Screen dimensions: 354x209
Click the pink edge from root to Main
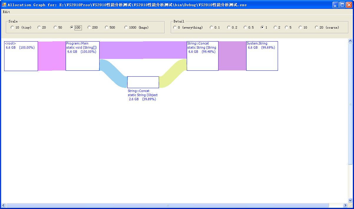[52, 56]
